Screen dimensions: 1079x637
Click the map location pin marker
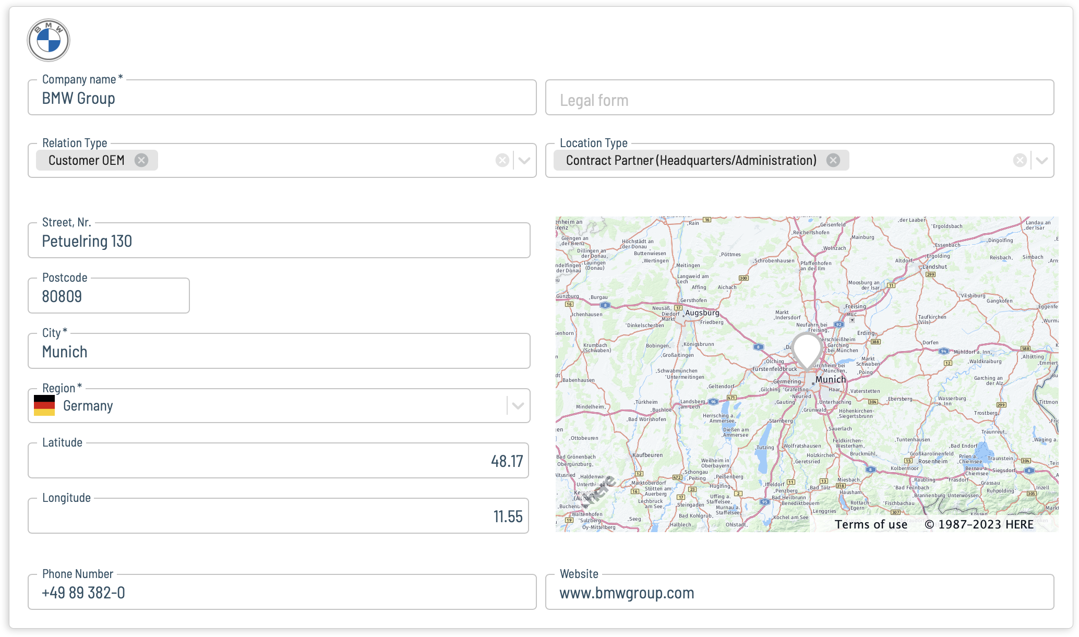[807, 352]
